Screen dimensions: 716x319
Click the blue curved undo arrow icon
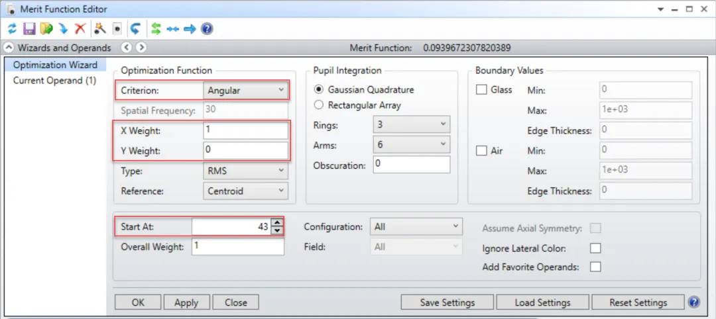tap(135, 28)
